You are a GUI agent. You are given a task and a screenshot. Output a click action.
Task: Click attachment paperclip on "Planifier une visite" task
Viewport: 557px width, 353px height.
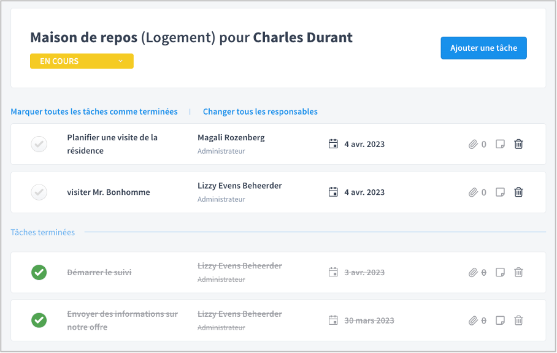click(473, 144)
